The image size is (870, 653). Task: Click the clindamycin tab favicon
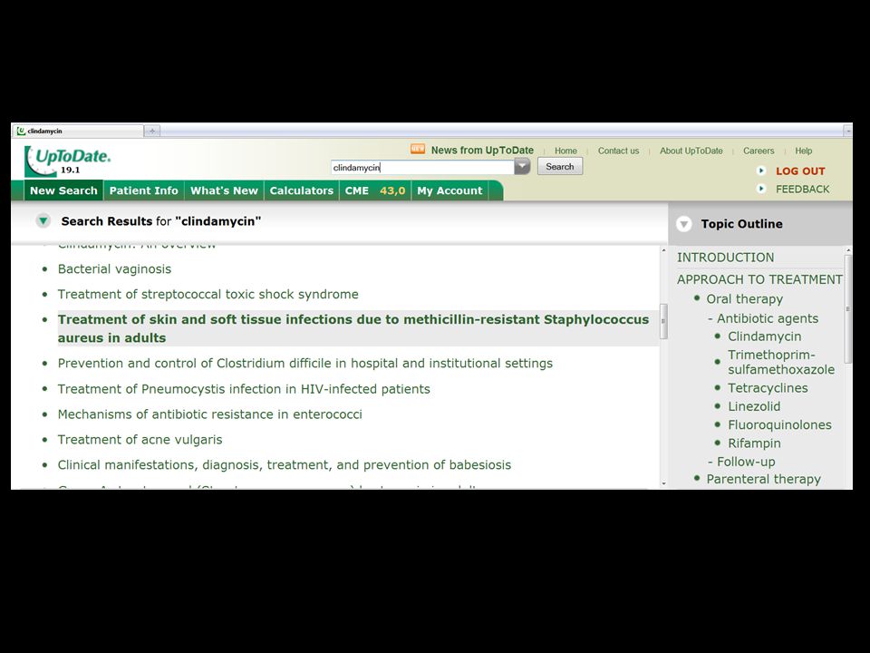[x=21, y=131]
